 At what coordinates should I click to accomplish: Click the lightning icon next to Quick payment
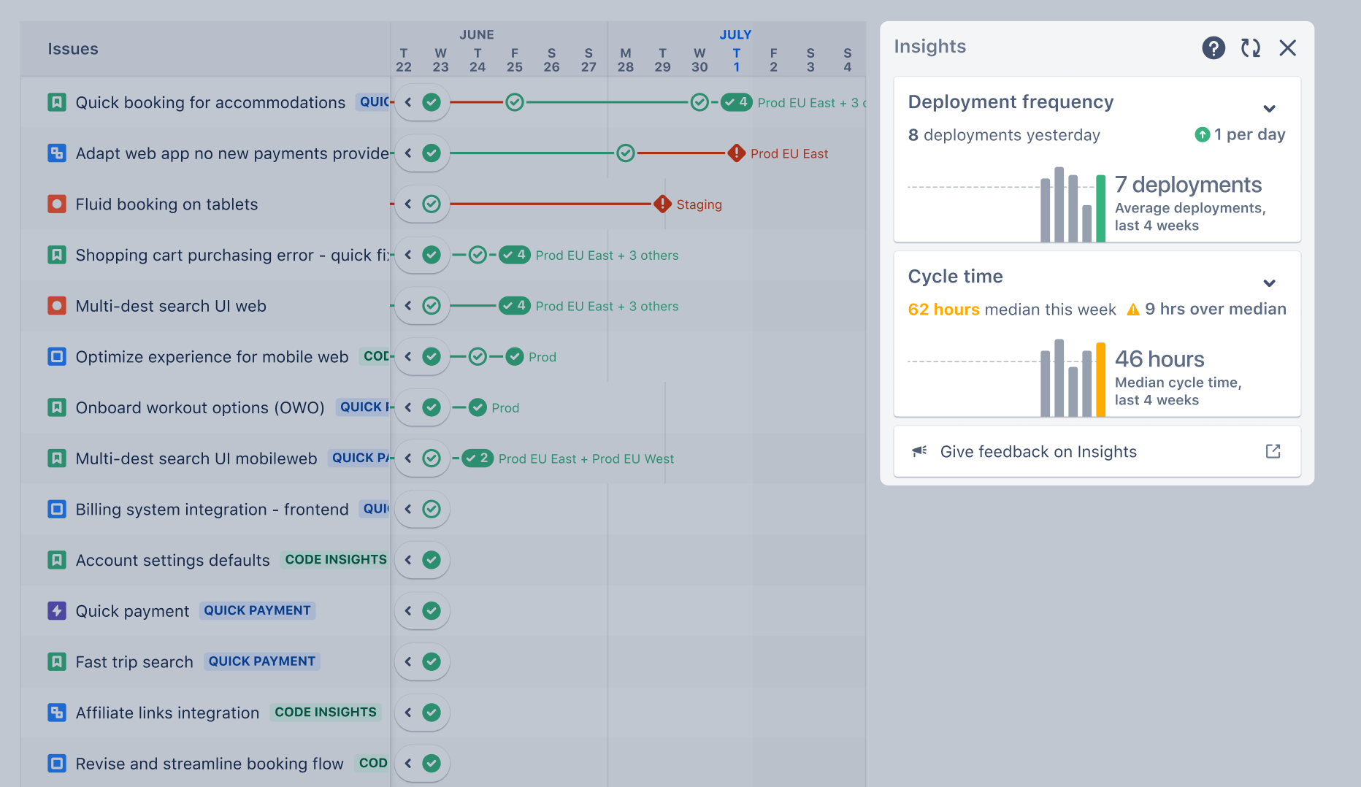(x=57, y=611)
